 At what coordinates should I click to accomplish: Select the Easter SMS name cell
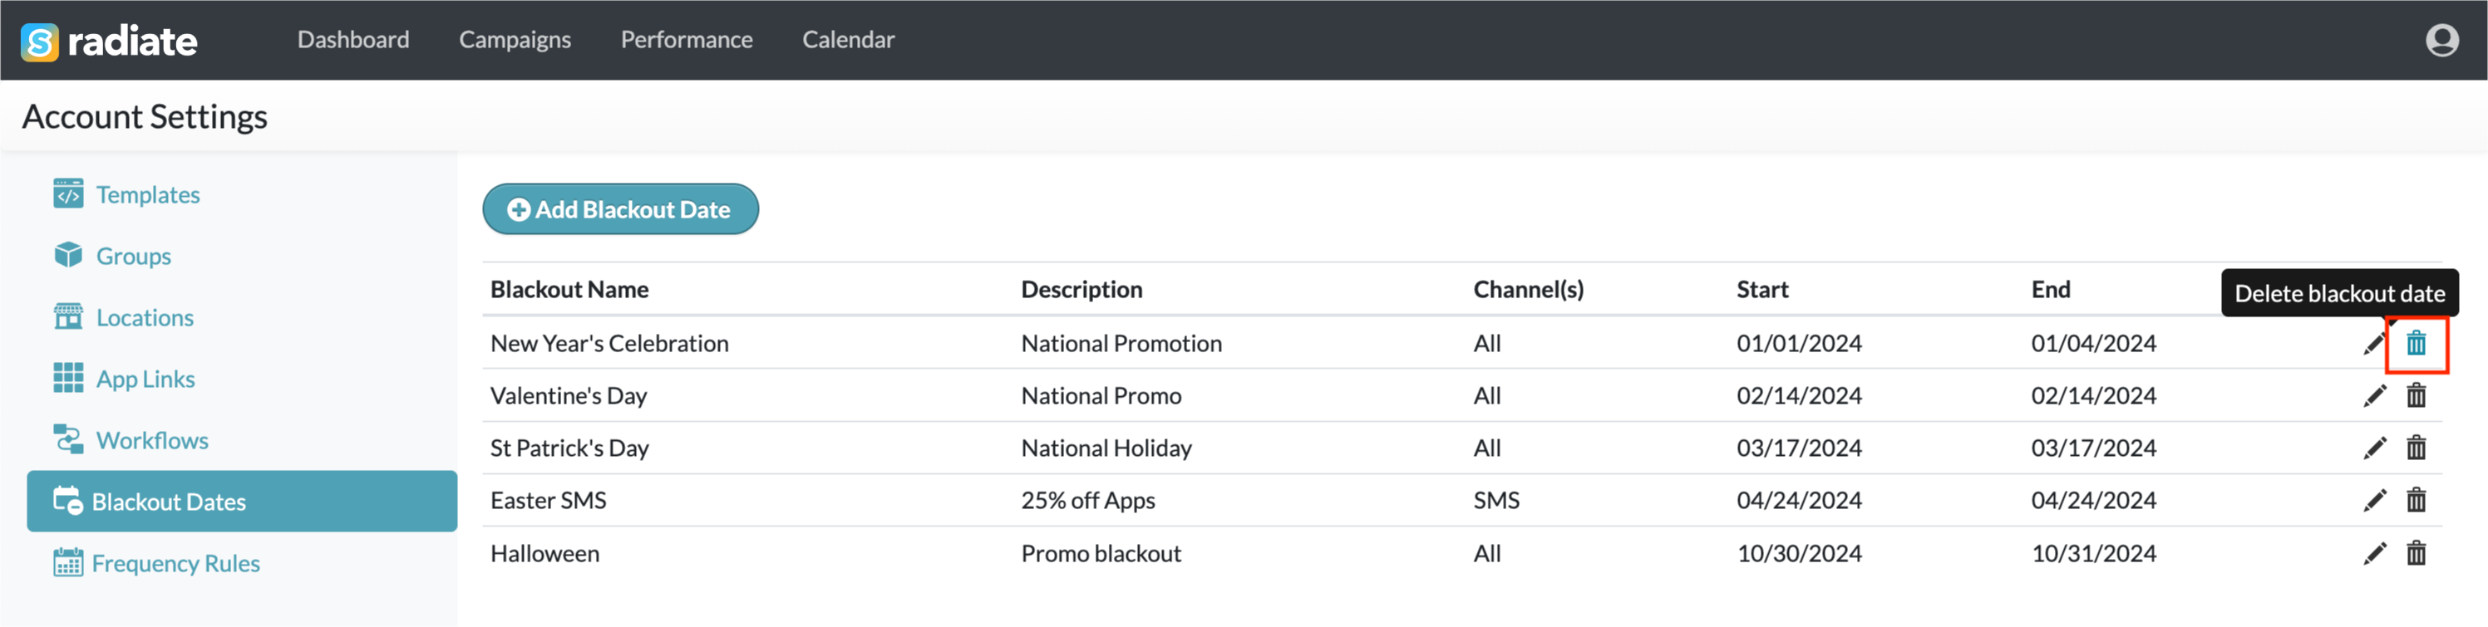(548, 500)
